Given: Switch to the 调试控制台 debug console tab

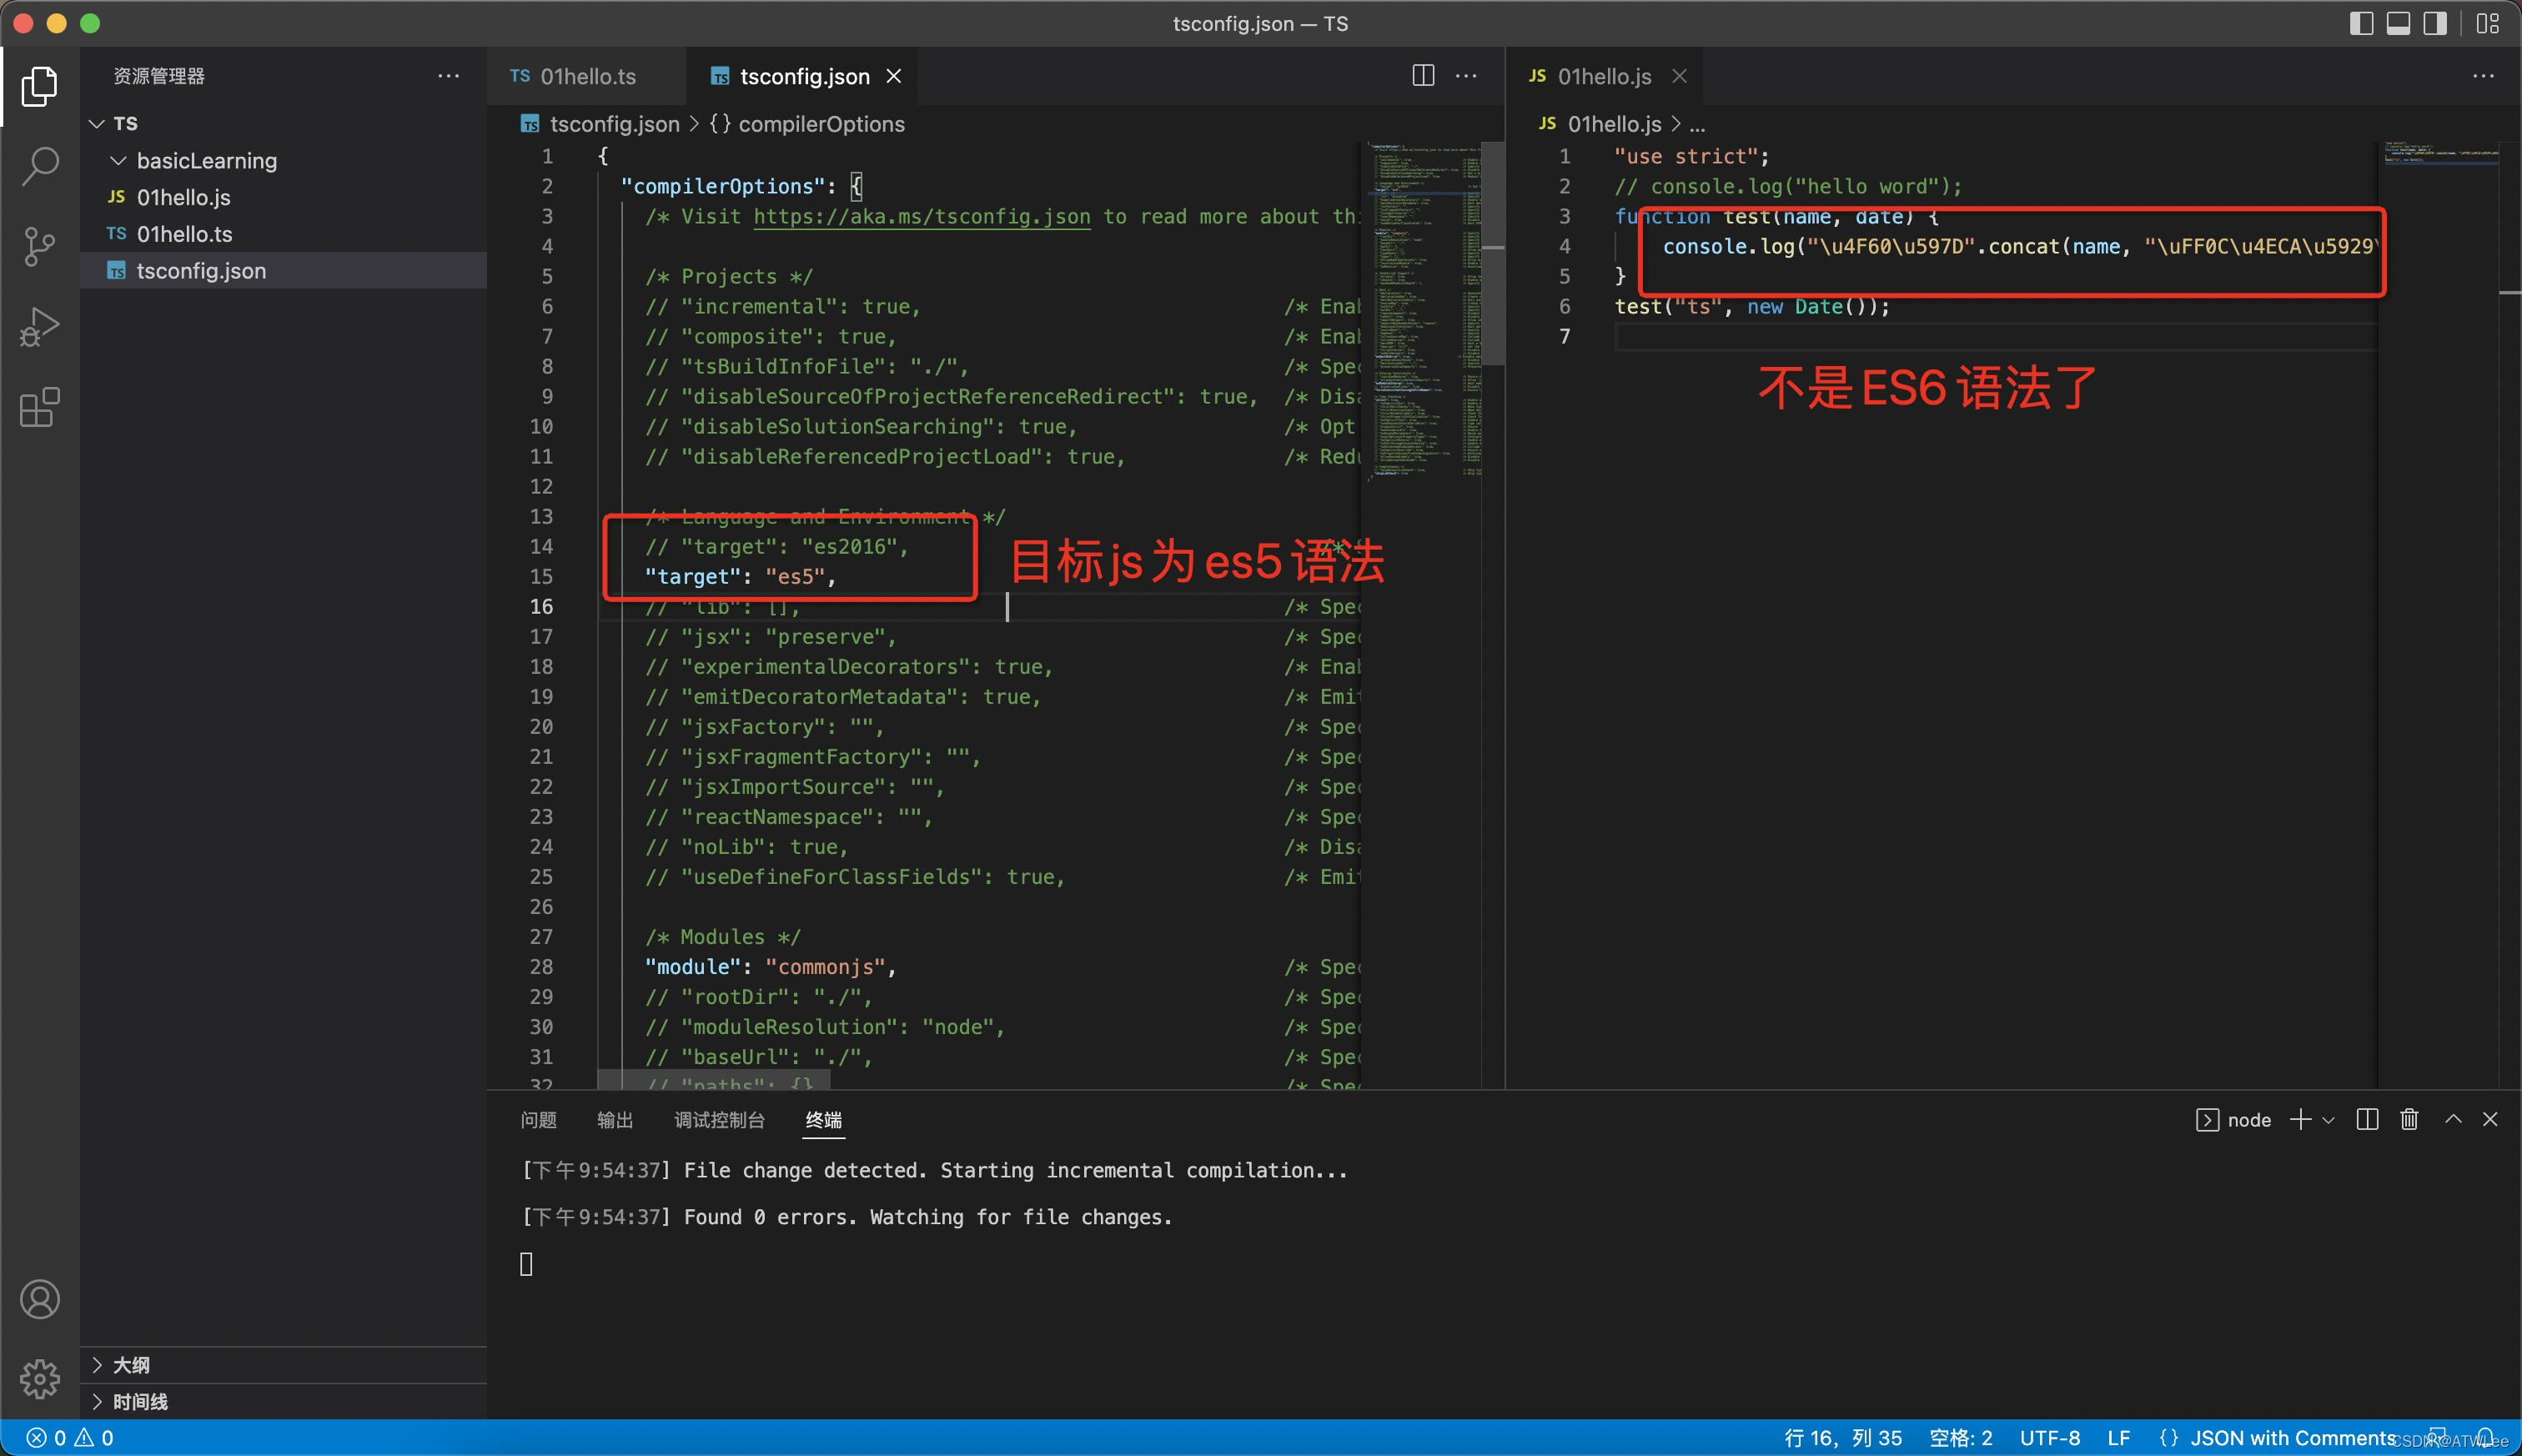Looking at the screenshot, I should click(720, 1120).
